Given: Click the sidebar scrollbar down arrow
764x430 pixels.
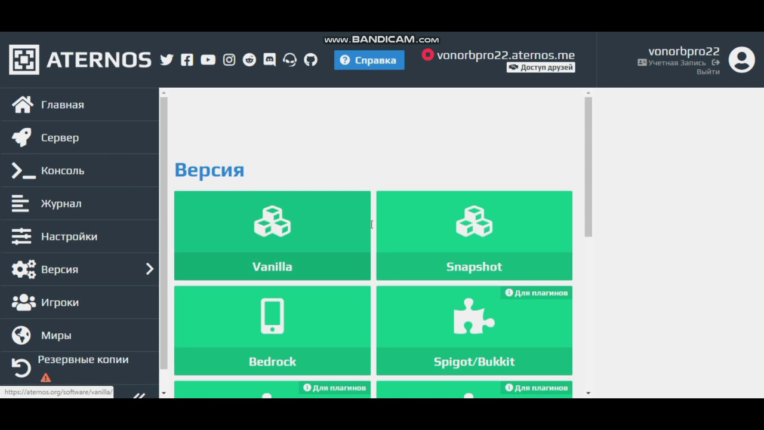Looking at the screenshot, I should 164,393.
